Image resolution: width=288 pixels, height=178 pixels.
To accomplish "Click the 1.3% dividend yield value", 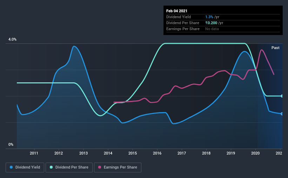I will click(209, 17).
